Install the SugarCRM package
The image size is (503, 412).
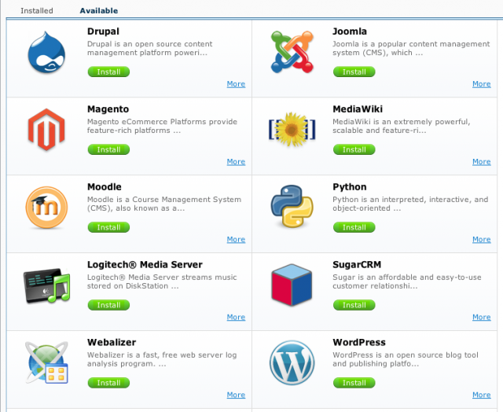click(x=354, y=305)
